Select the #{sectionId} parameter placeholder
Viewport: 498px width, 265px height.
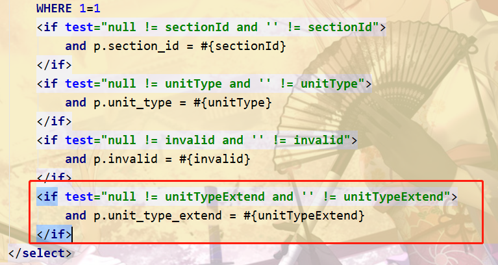pos(243,46)
